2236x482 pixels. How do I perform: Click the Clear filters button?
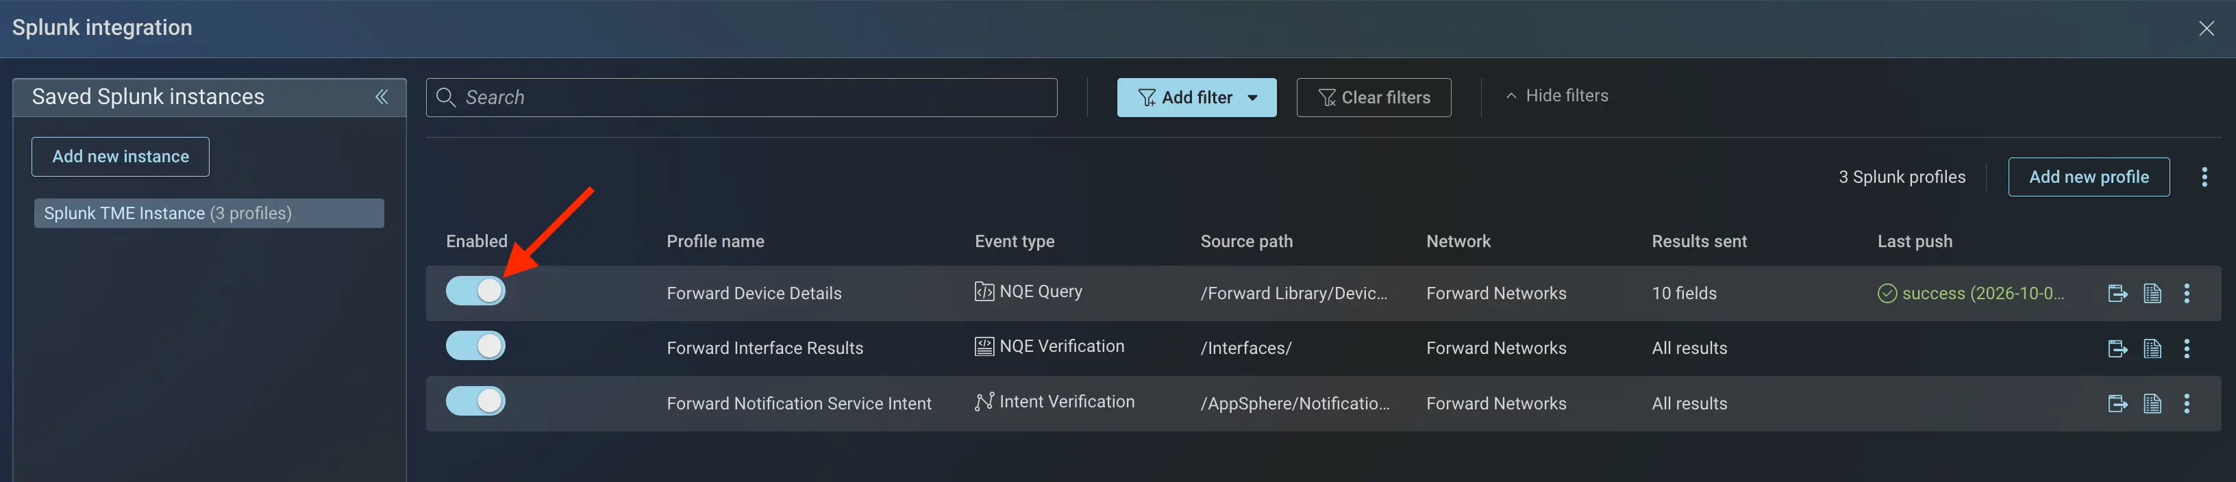pos(1374,98)
